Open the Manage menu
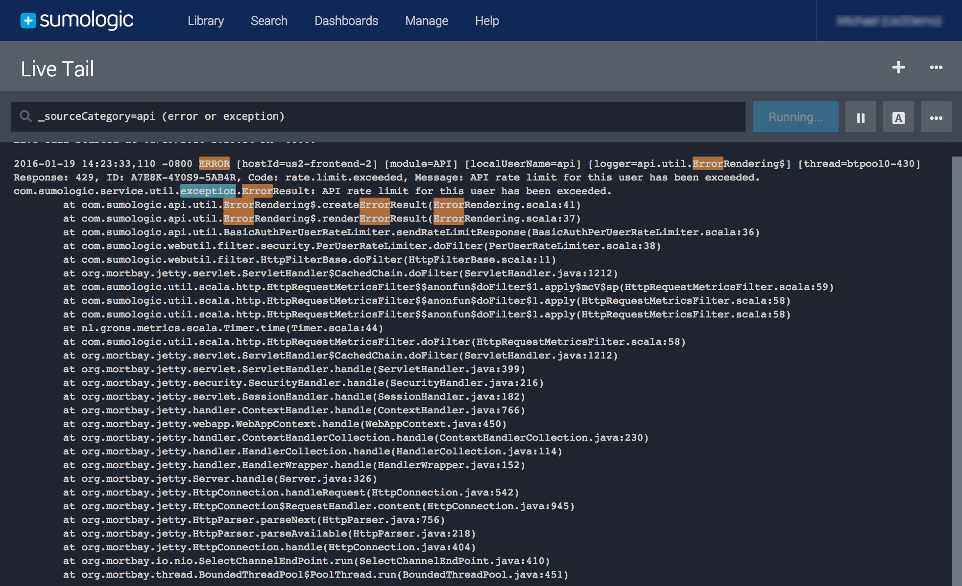The height and width of the screenshot is (586, 962). 426,21
